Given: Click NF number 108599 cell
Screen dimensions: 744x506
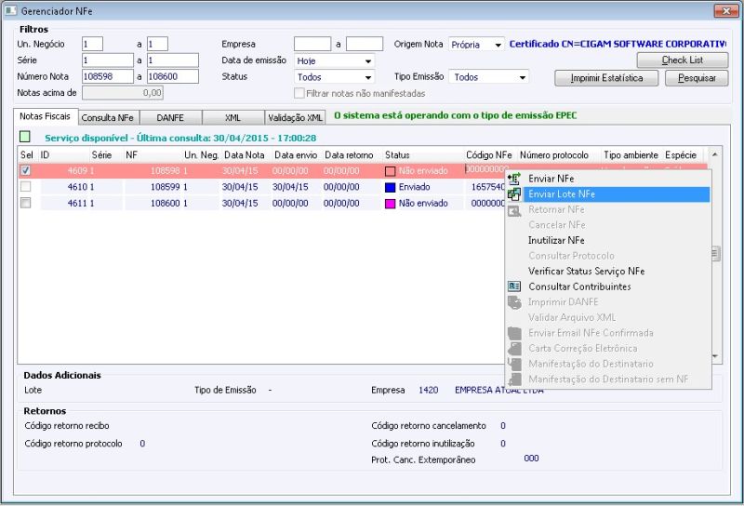Looking at the screenshot, I should click(x=166, y=187).
